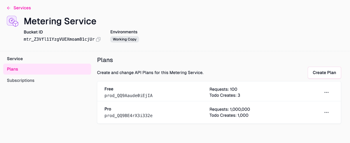The height and width of the screenshot is (143, 350).
Task: Copy the Bucket ID with the copy icon
Action: click(98, 39)
